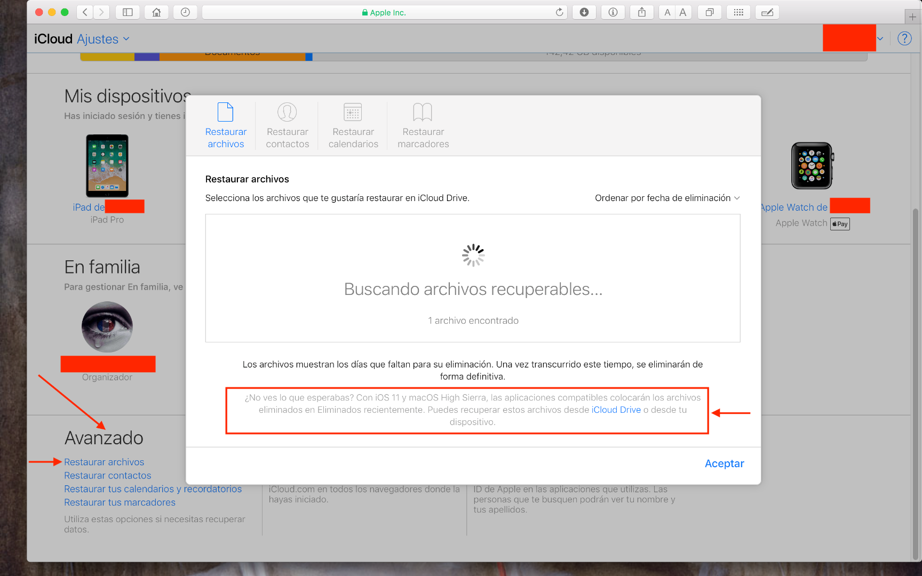Open iCloud help question mark

pos(904,38)
